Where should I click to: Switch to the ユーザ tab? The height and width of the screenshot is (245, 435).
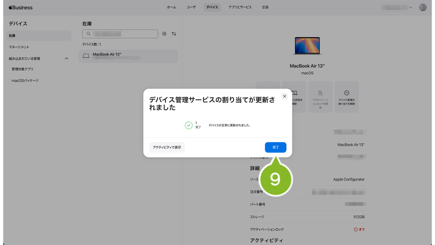[x=191, y=7]
